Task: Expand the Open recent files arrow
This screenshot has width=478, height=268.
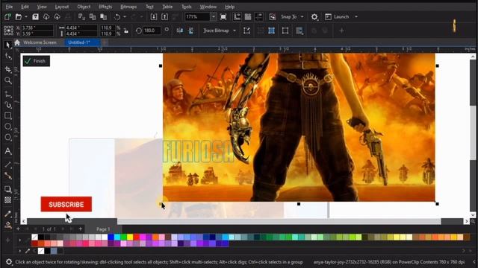Action: [26, 16]
